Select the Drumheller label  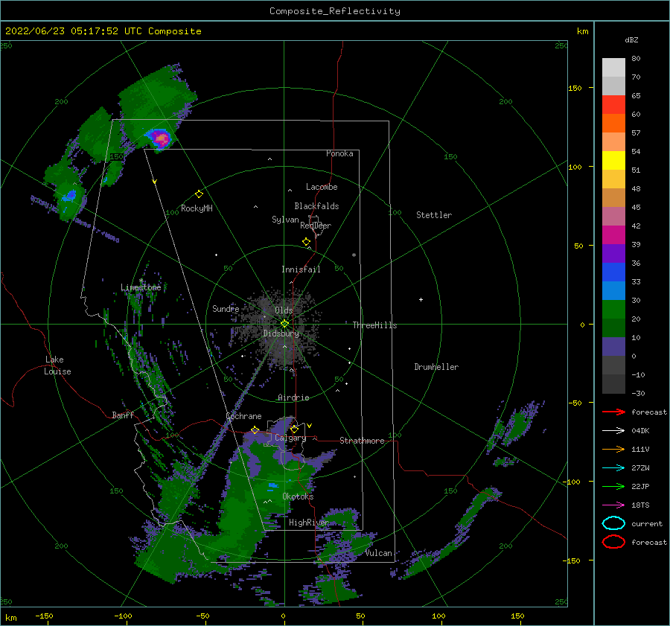436,367
